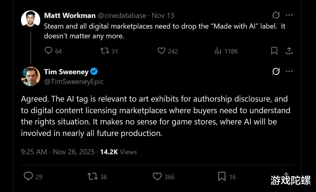Like Matt Workman's post
This screenshot has height=192, width=316.
tap(162, 51)
